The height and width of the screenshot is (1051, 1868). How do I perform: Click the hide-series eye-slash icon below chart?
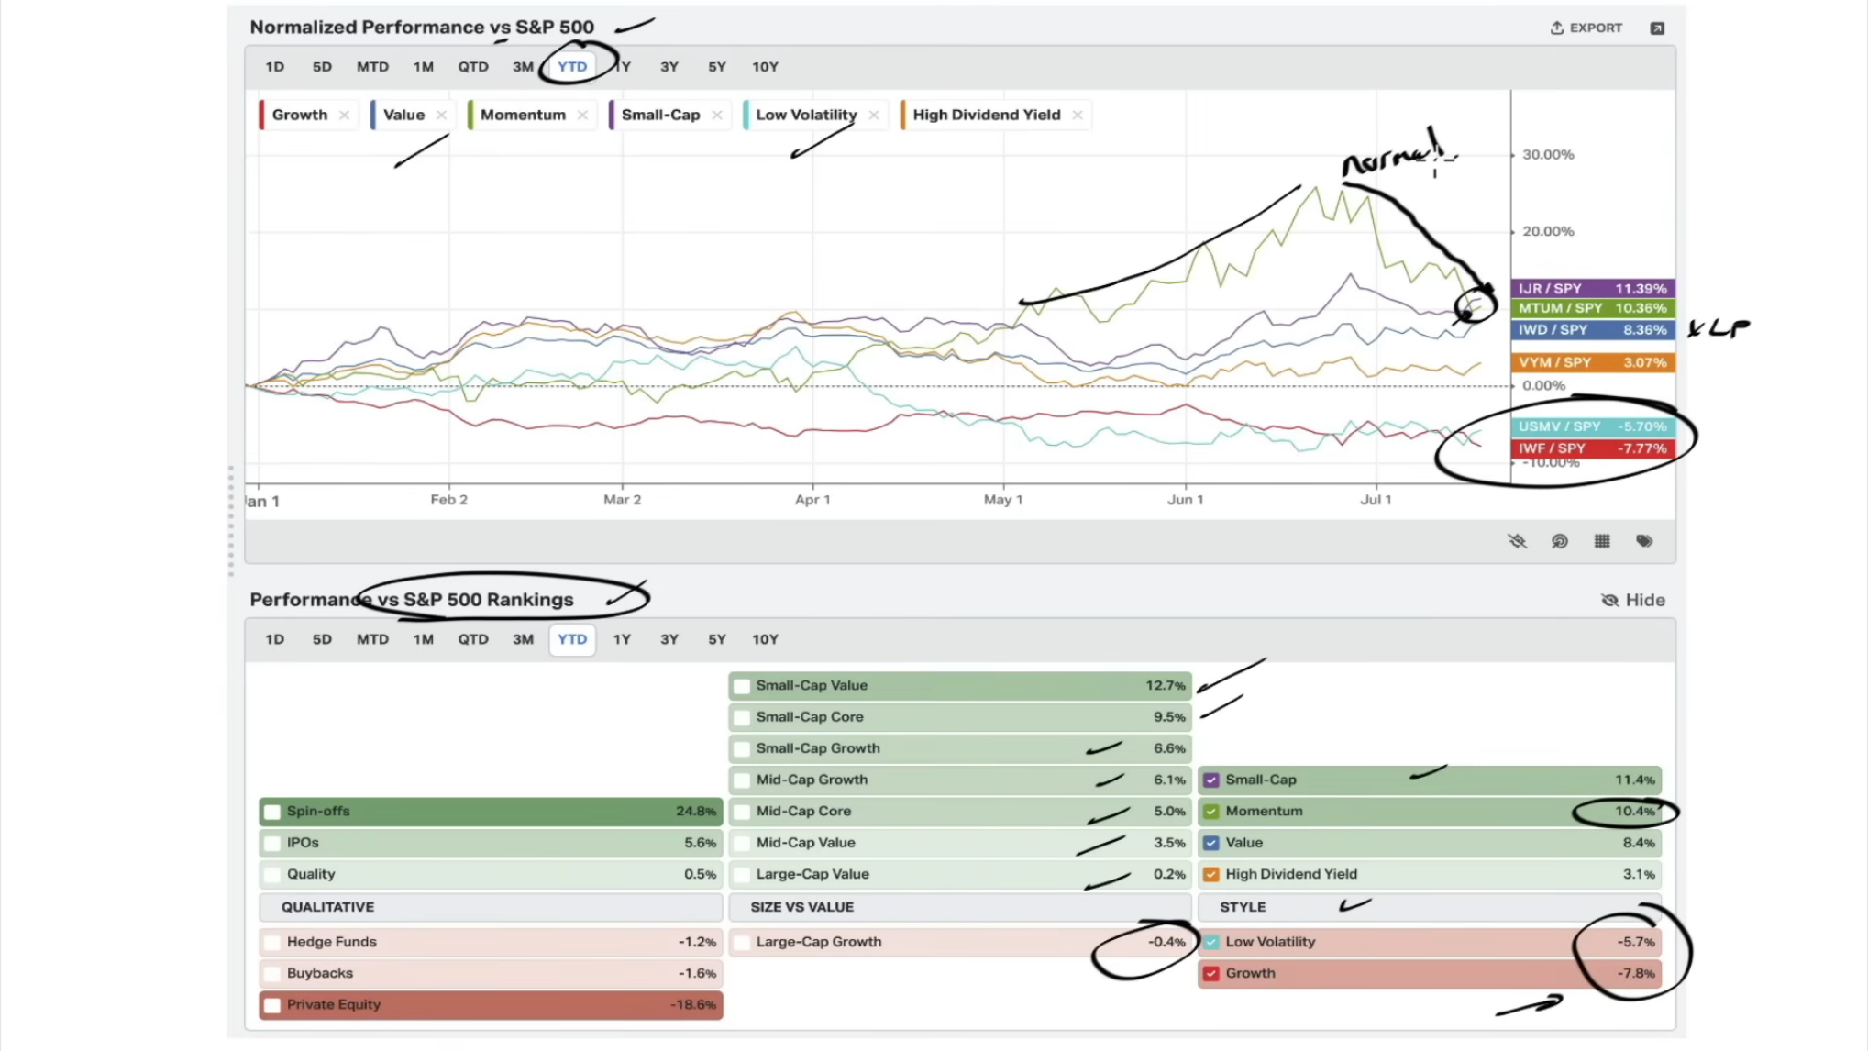click(1518, 541)
